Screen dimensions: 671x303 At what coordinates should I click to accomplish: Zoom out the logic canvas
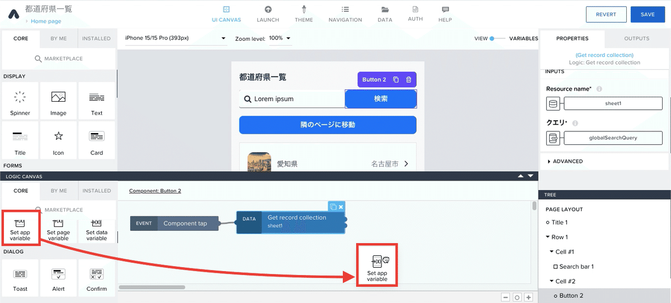coord(505,297)
